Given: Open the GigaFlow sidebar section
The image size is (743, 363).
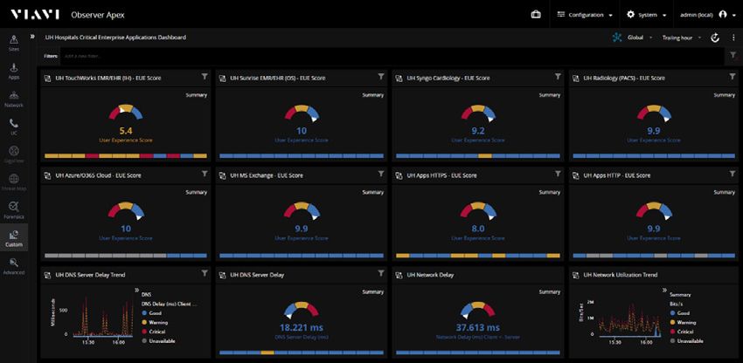Looking at the screenshot, I should point(14,154).
